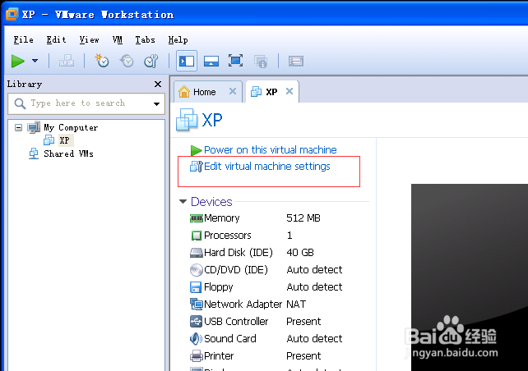This screenshot has width=528, height=371.
Task: Select Shared VMs in the Library
Action: pyautogui.click(x=68, y=154)
